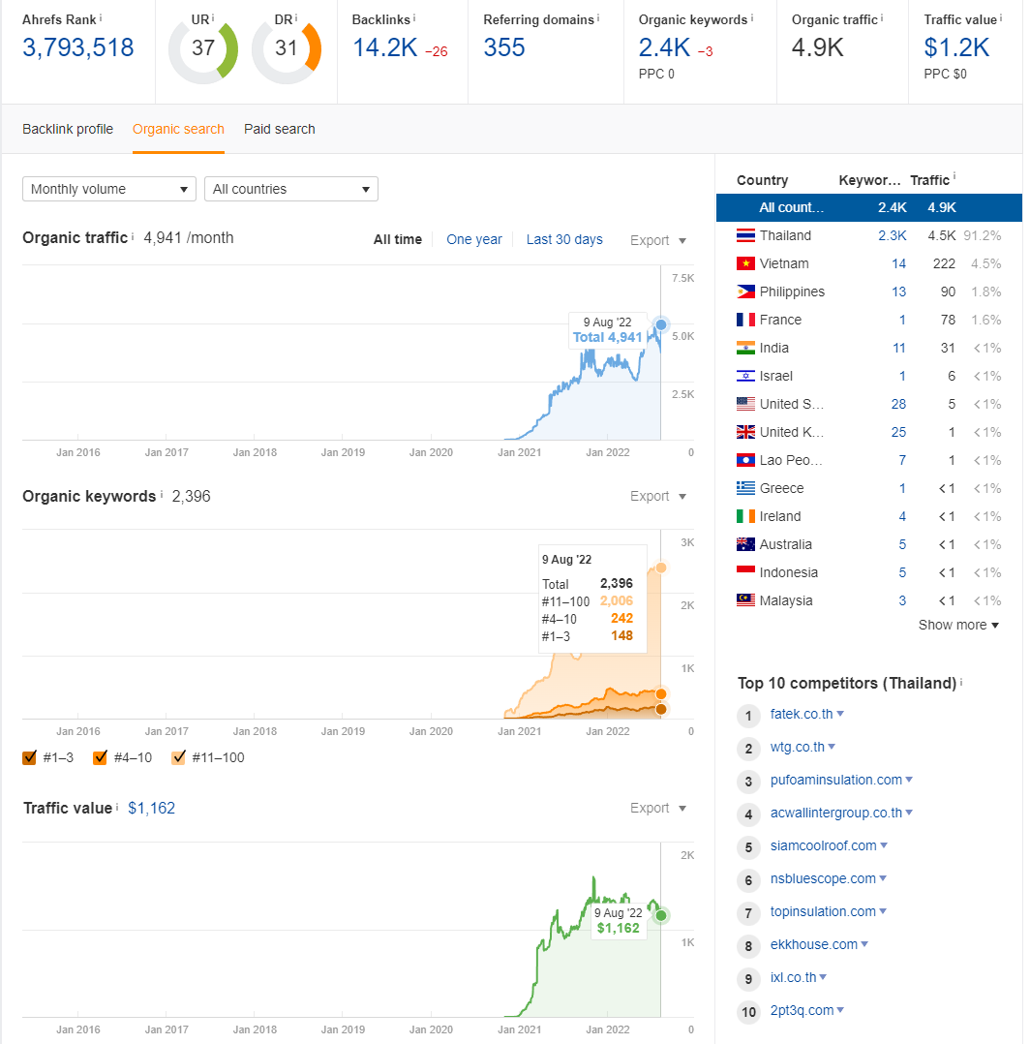Image resolution: width=1030 pixels, height=1044 pixels.
Task: Click info icon beside Organic keywords header
Action: [752, 17]
